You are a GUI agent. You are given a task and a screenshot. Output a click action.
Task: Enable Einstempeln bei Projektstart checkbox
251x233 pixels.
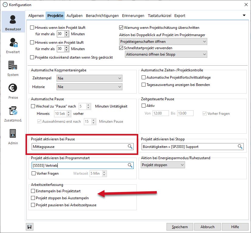[x=33, y=191]
